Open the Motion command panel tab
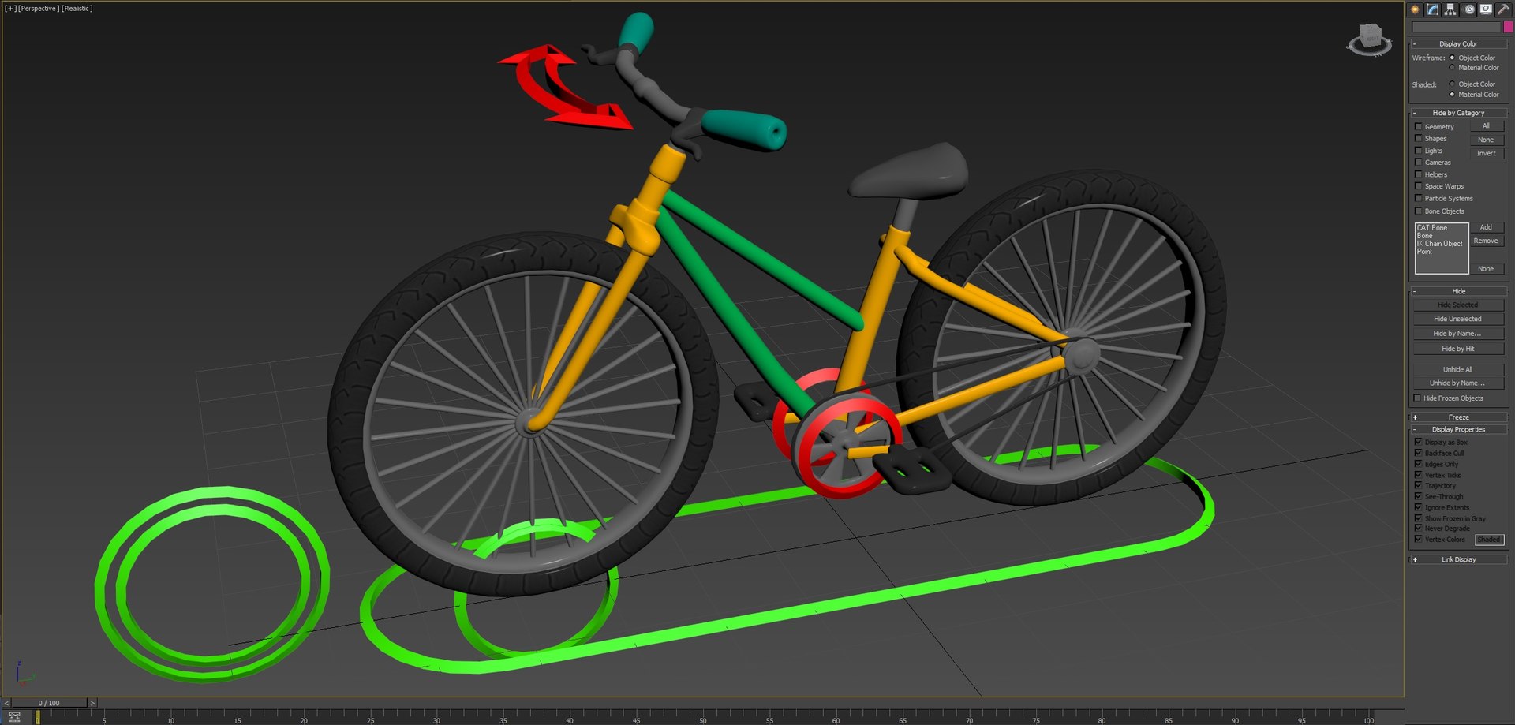Viewport: 1515px width, 725px height. click(1468, 9)
